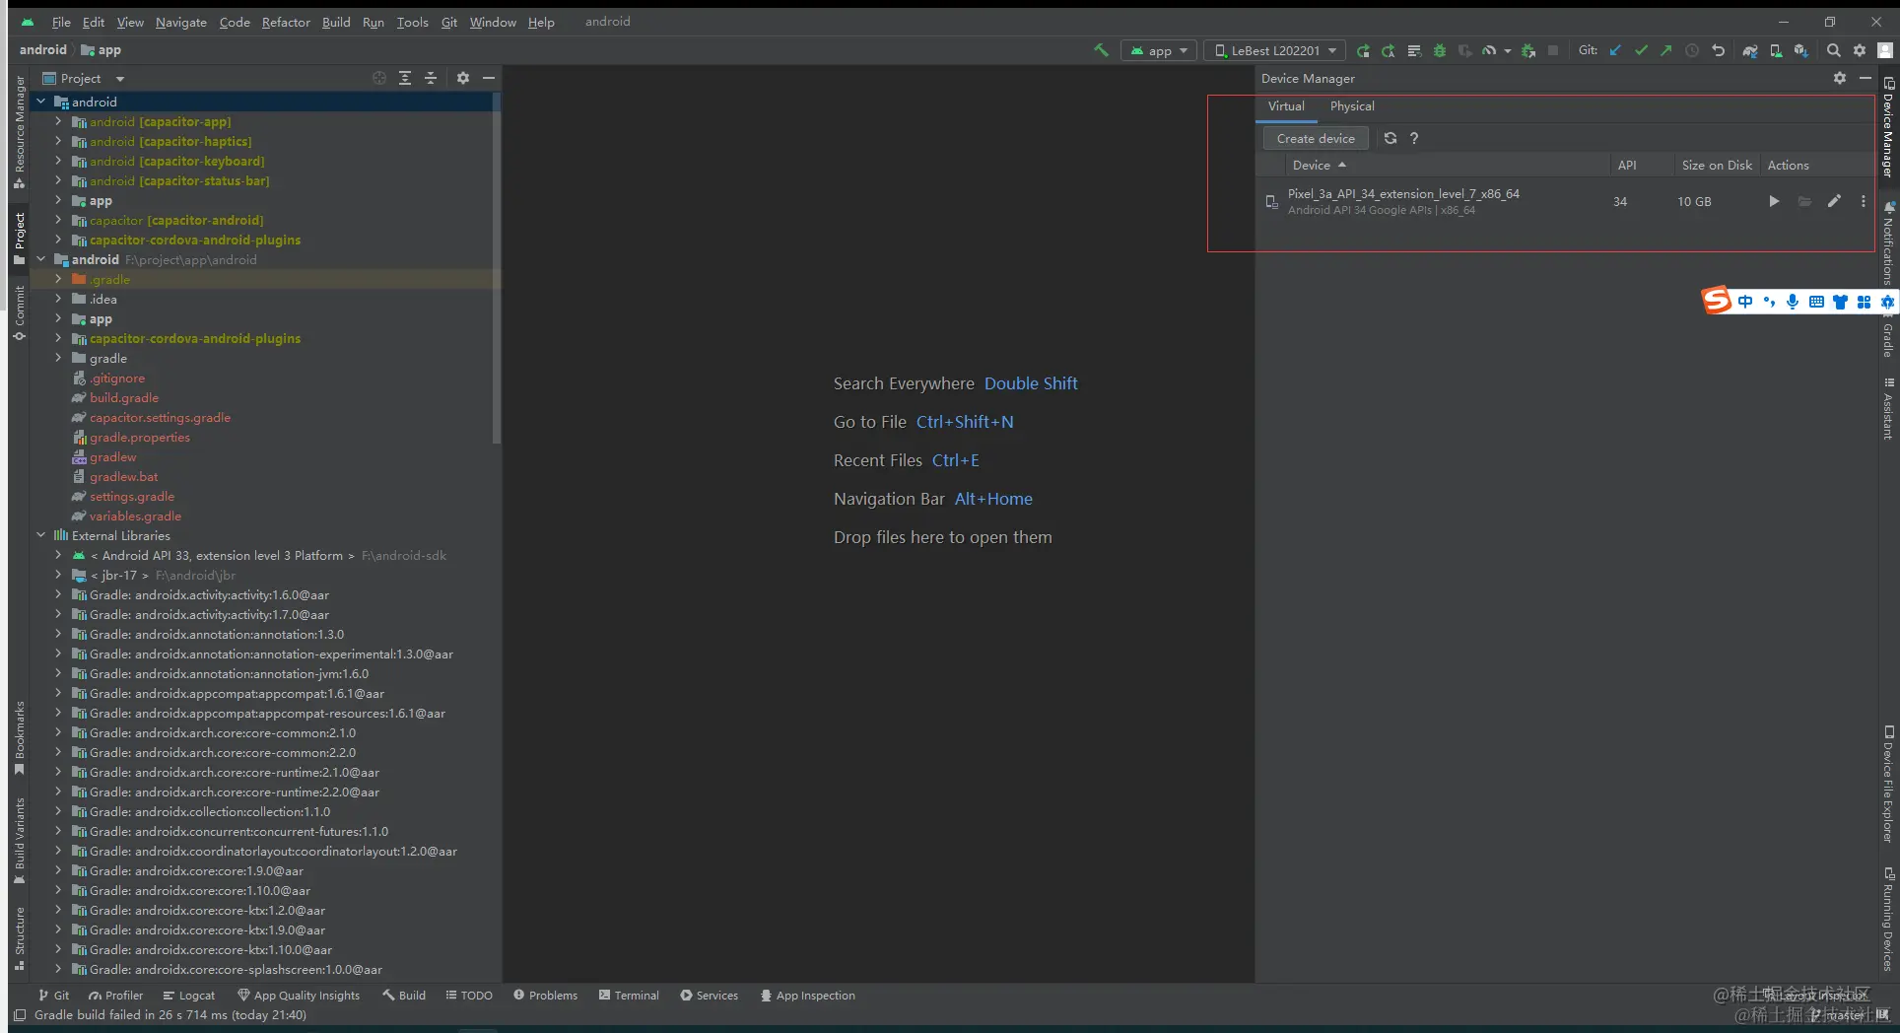Attach debugger to Android process
Viewport: 1900px width, 1033px height.
[x=1528, y=50]
